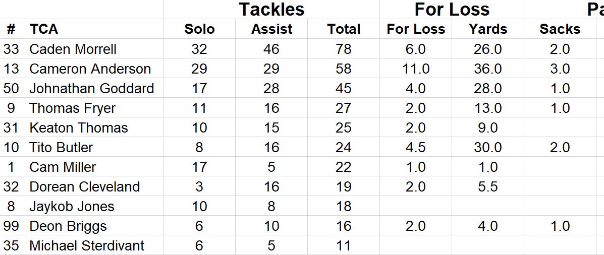The height and width of the screenshot is (255, 604).
Task: Click Keaton Thomas's loss yards cell
Action: (487, 127)
